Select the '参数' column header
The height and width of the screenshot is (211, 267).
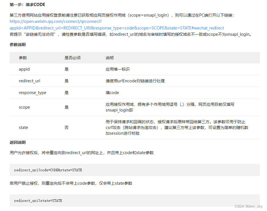pos(23,58)
